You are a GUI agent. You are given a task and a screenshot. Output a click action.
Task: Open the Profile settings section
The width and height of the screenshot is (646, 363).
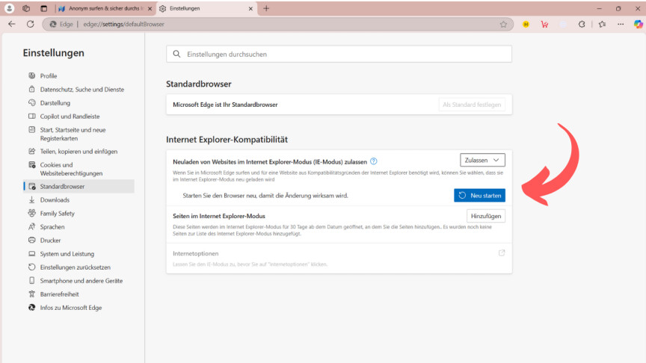click(x=48, y=75)
